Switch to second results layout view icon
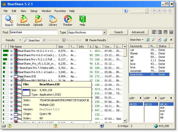The height and width of the screenshot is (132, 178). 160,32
